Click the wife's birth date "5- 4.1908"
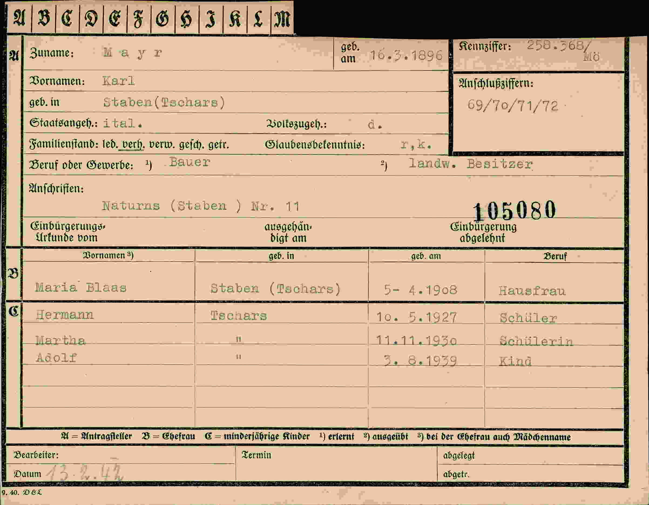This screenshot has height=505, width=649. (421, 290)
